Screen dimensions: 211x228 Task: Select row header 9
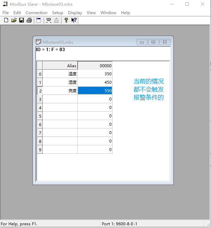coord(40,150)
